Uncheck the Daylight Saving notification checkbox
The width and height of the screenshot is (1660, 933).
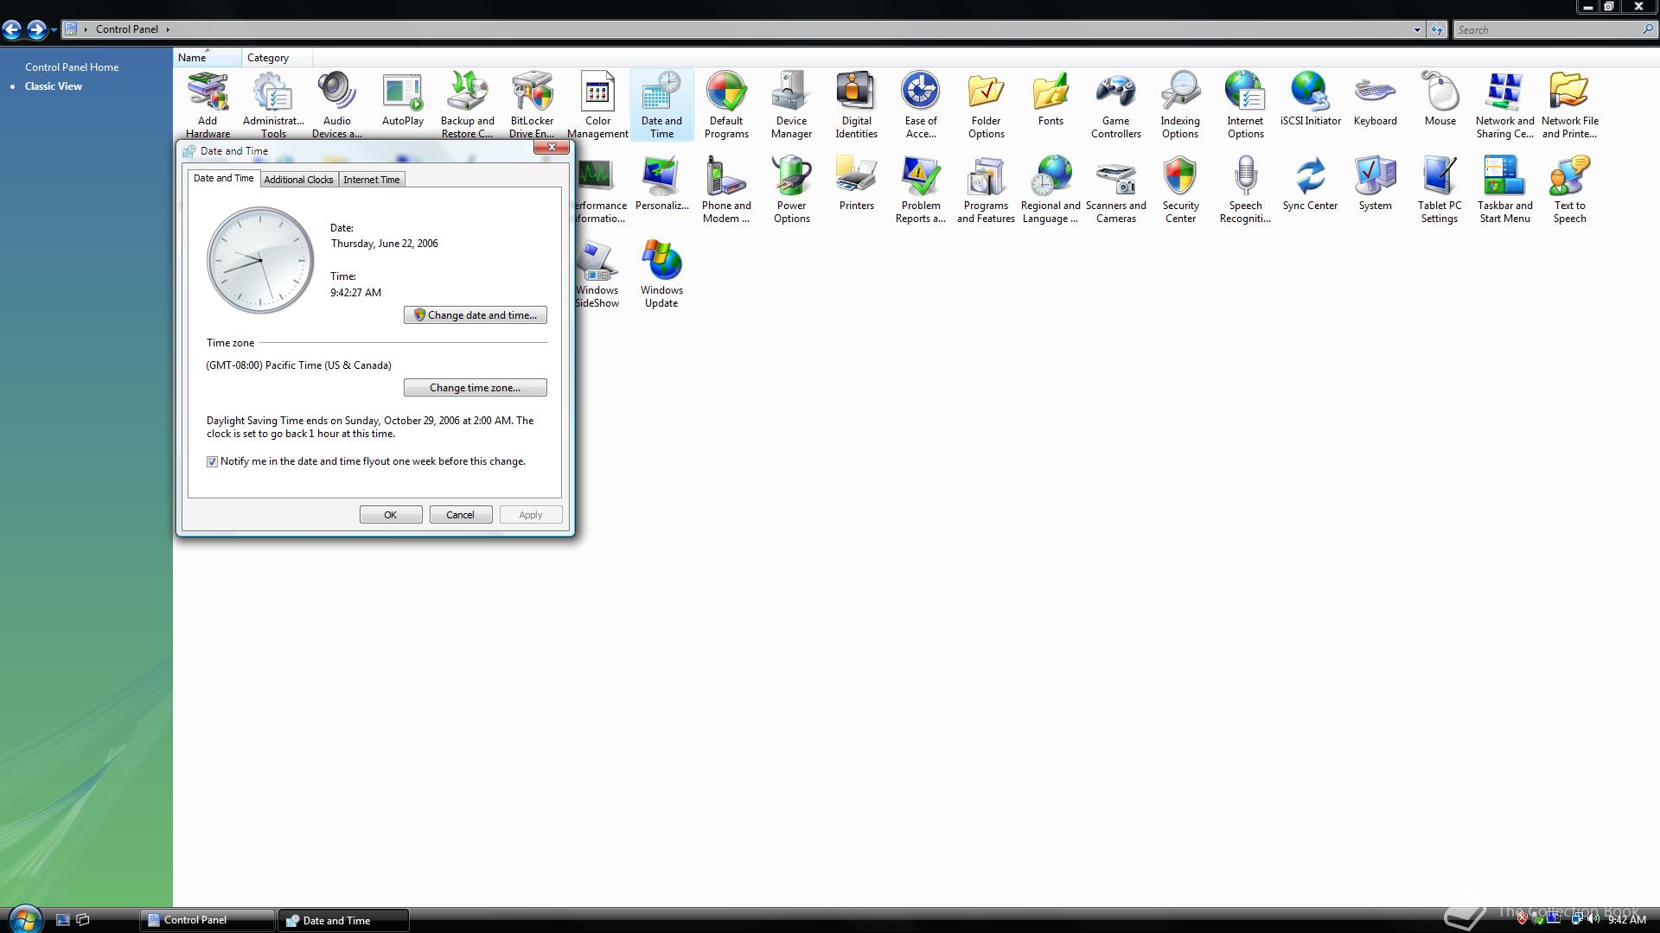tap(213, 462)
